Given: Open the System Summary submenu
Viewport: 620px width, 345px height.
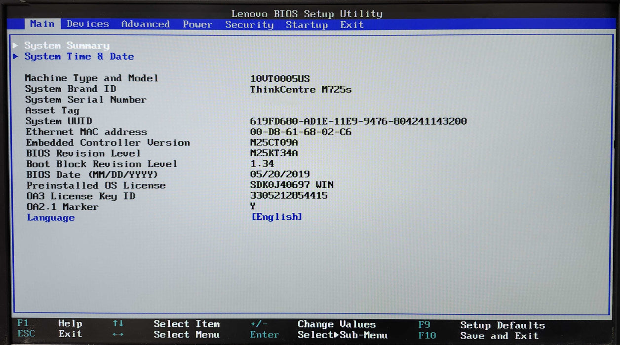Looking at the screenshot, I should pos(67,45).
